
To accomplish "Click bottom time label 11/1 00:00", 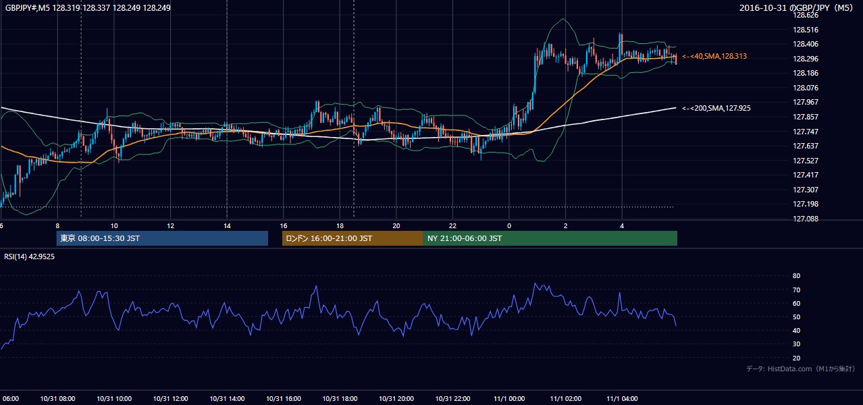I will [509, 399].
